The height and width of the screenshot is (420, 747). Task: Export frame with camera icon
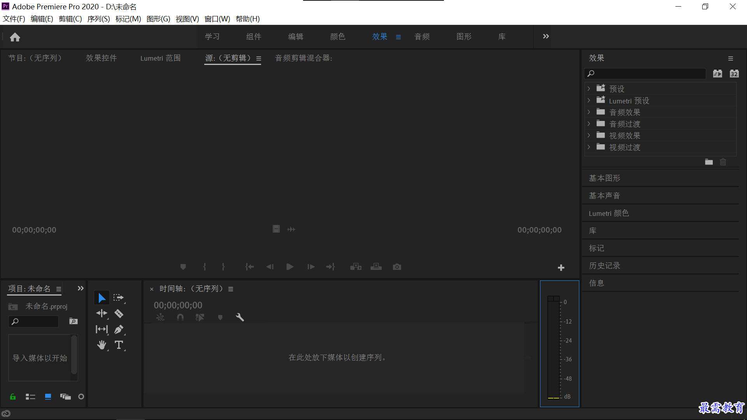397,267
